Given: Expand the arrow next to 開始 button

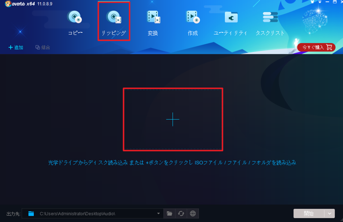Looking at the screenshot, I should [x=329, y=214].
